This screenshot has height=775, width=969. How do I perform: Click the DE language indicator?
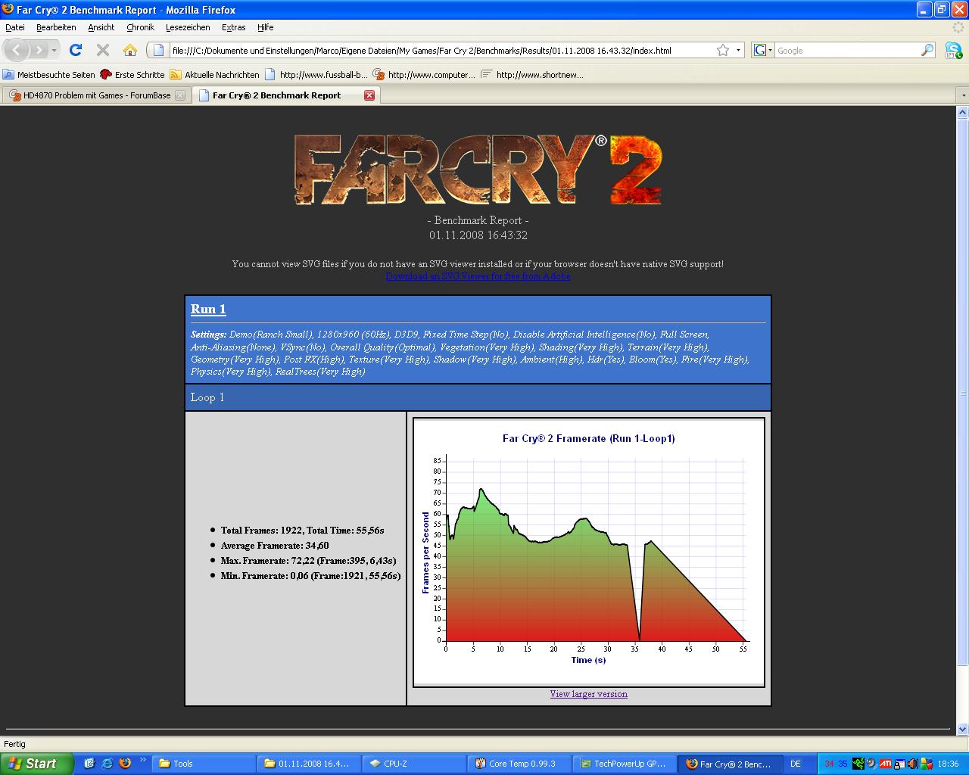coord(796,764)
